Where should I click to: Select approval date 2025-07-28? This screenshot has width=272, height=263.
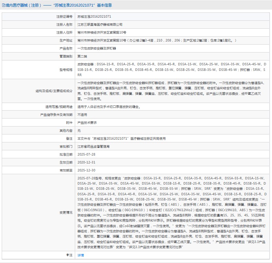coord(87,154)
